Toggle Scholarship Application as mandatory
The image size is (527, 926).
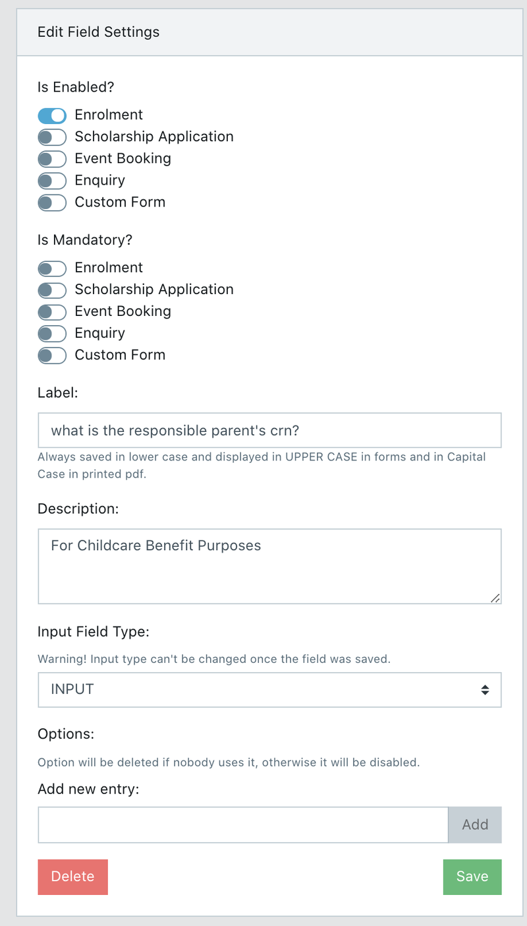pos(52,290)
